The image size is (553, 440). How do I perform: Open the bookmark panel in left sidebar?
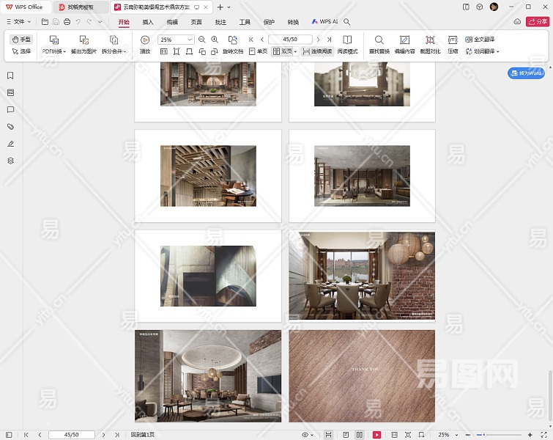pos(10,76)
